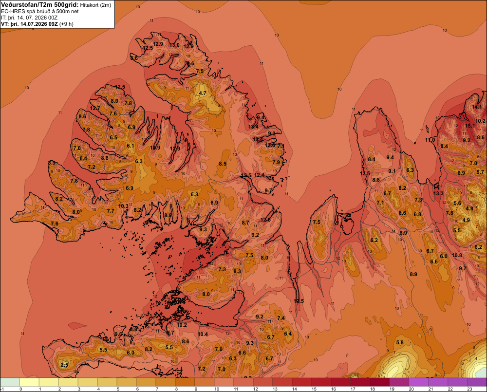Click the 5.6 temperature value
This screenshot has height=392, width=487.
(457, 204)
